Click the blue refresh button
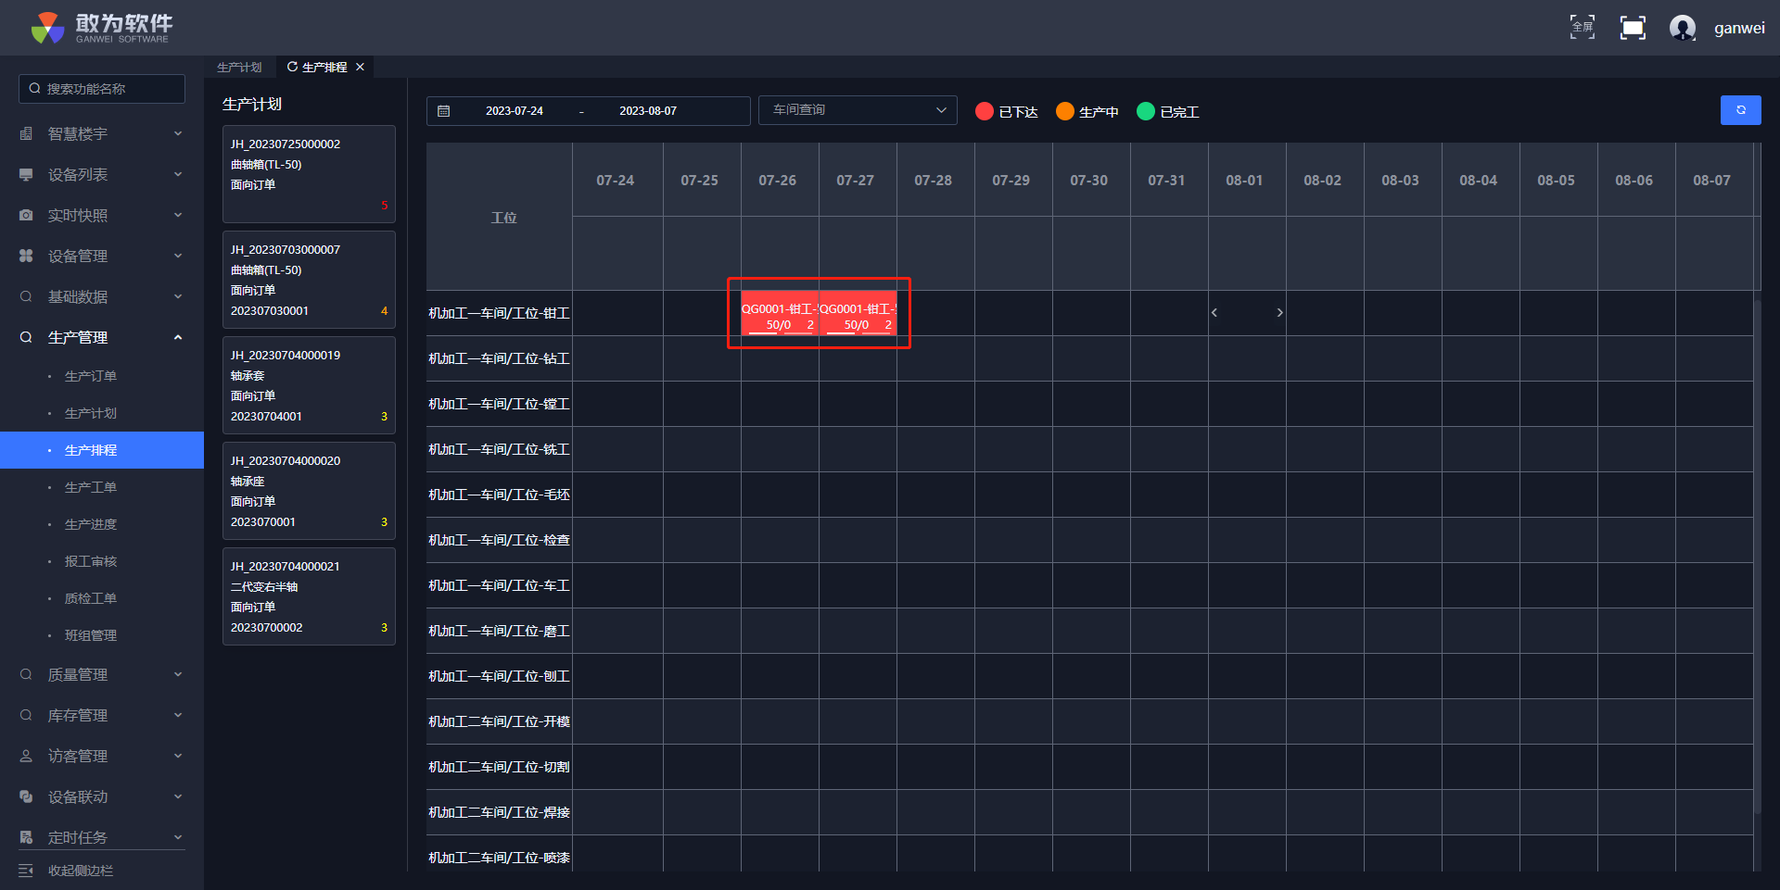 pyautogui.click(x=1740, y=110)
